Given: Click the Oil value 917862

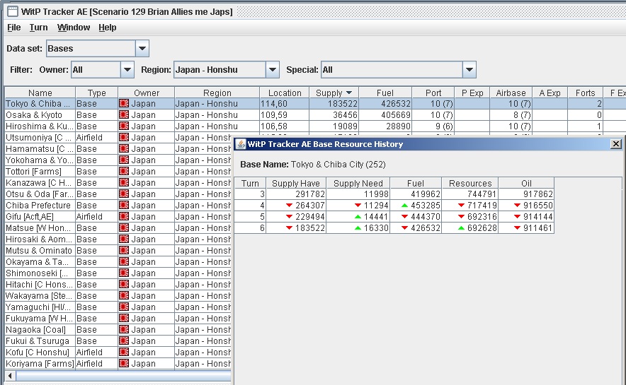Looking at the screenshot, I should (538, 194).
